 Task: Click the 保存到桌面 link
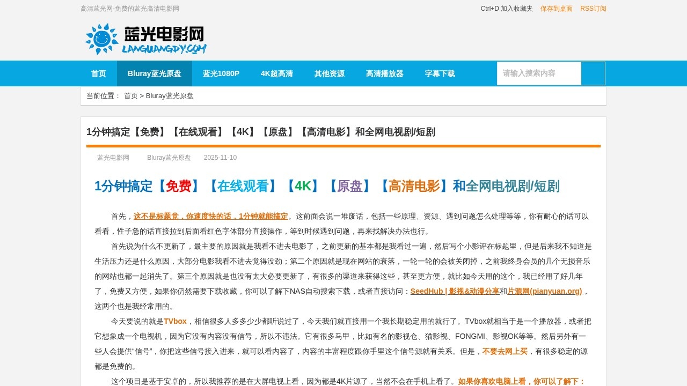555,9
